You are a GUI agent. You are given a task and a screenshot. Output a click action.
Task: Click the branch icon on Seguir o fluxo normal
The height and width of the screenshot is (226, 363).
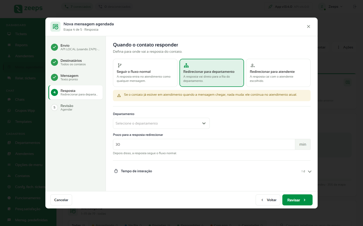[120, 66]
